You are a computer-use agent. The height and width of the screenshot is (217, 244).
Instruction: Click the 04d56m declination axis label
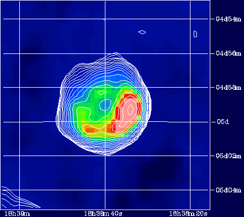pos(228,53)
